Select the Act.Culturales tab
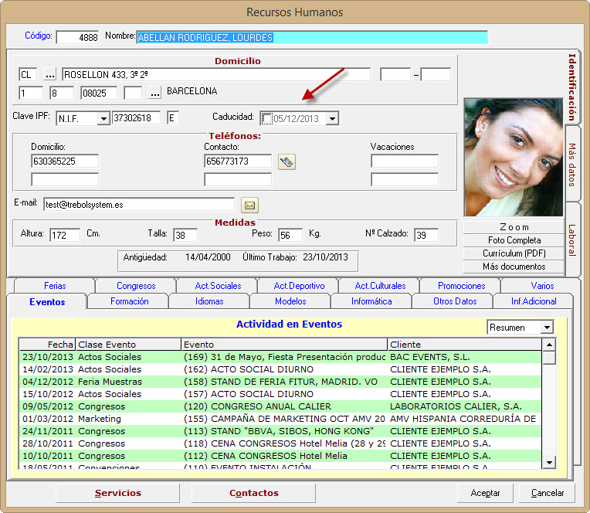 [x=380, y=286]
